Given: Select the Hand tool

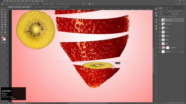Looking at the screenshot, I should tap(5, 32).
